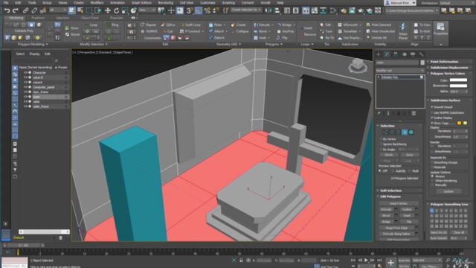
Task: Open the Create tab in command panel
Action: [x=379, y=54]
